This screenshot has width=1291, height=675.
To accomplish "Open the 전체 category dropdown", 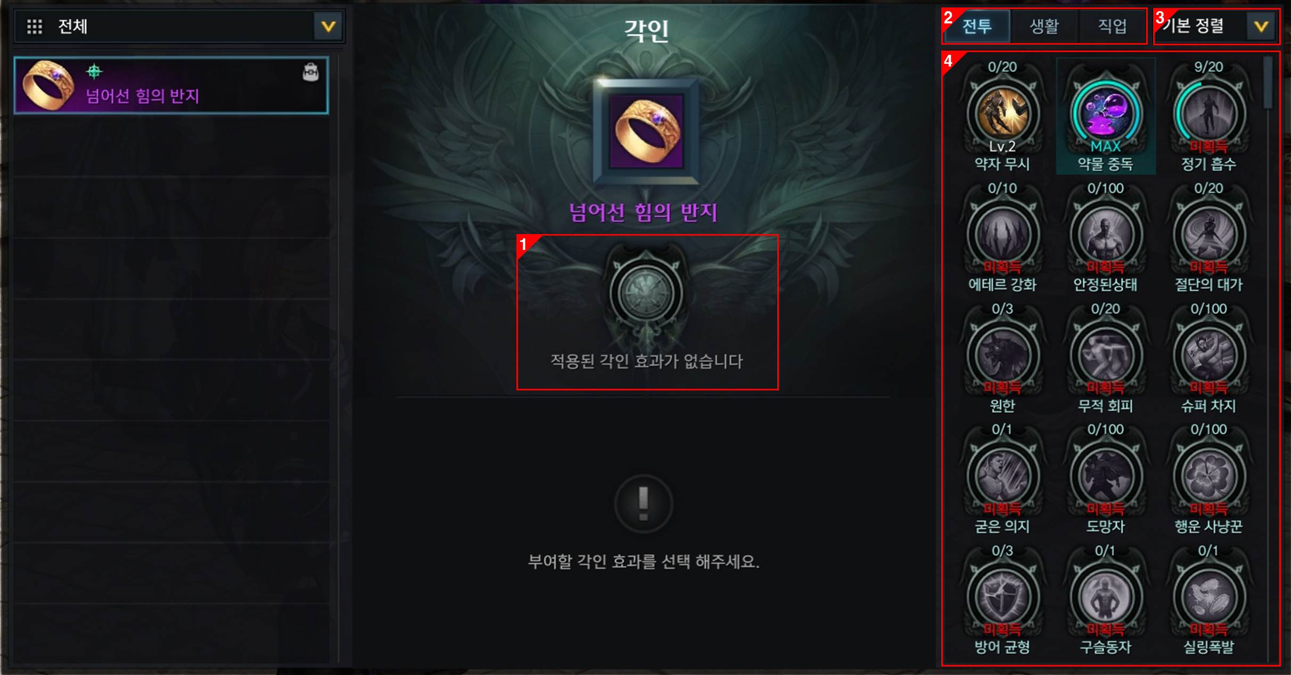I will tap(179, 26).
